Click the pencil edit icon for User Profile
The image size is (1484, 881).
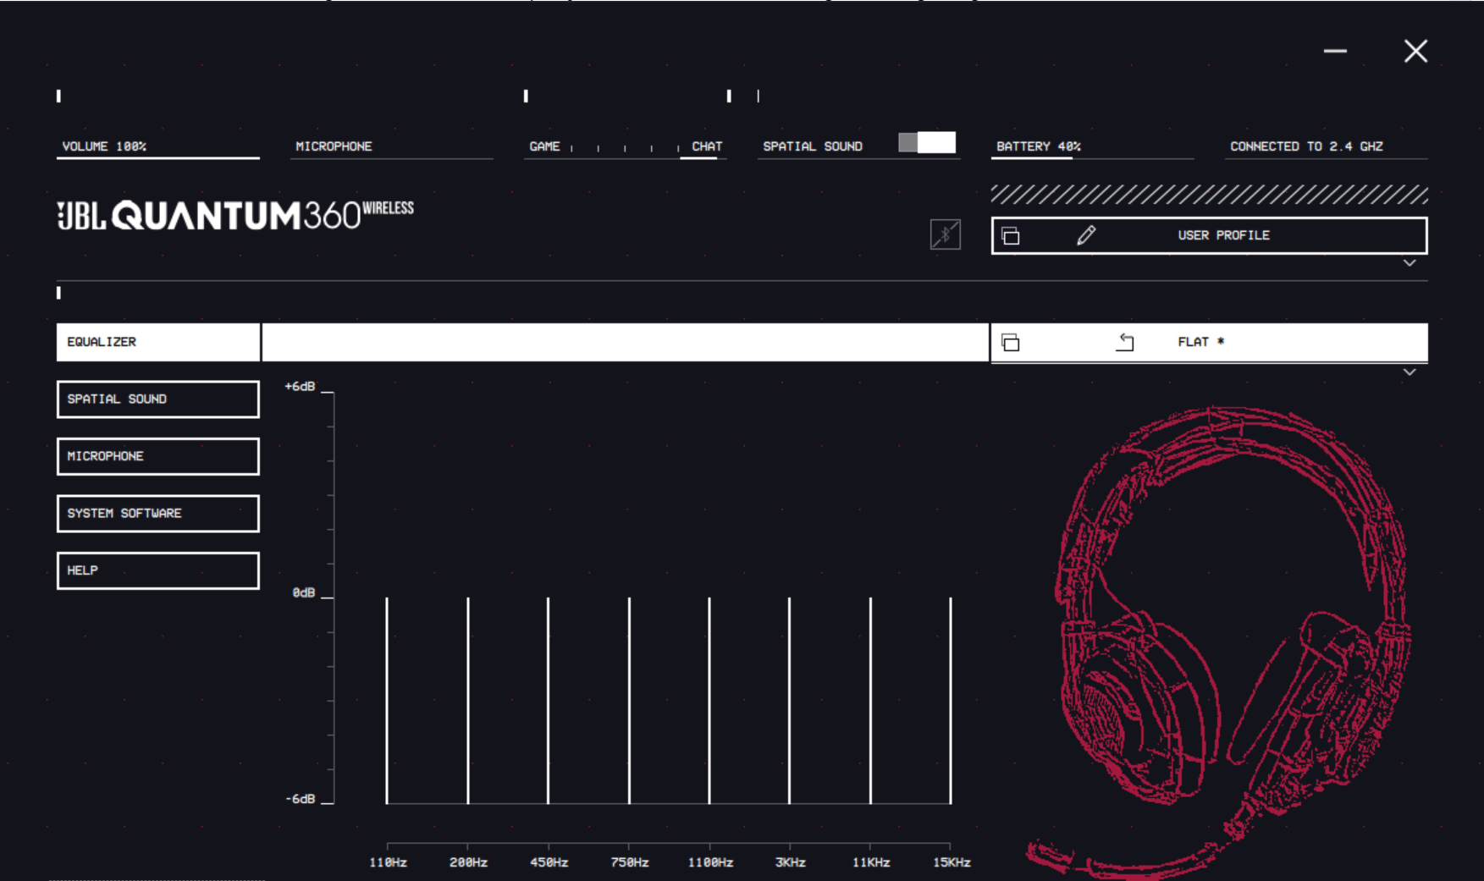1086,235
